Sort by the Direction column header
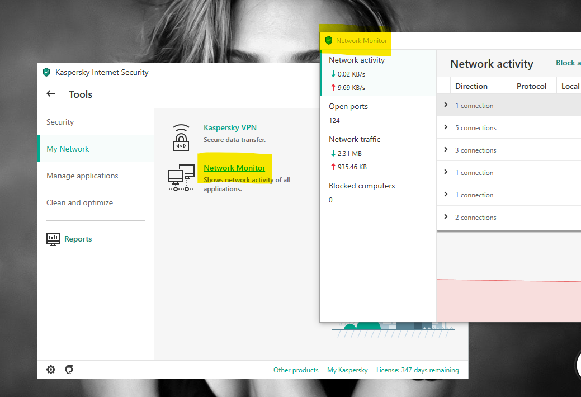 tap(481, 86)
